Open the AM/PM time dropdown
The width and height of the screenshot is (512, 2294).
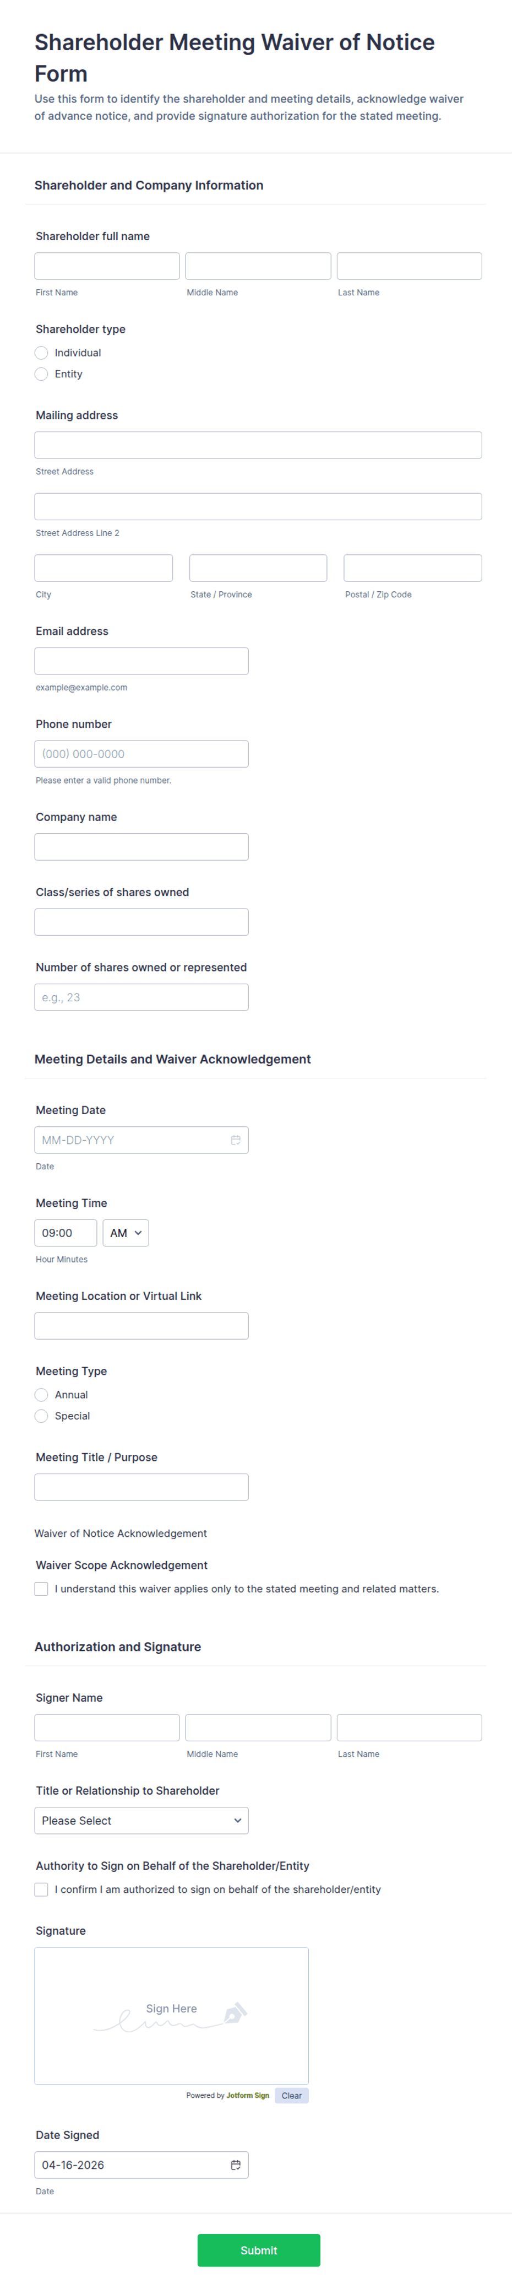pyautogui.click(x=126, y=1233)
